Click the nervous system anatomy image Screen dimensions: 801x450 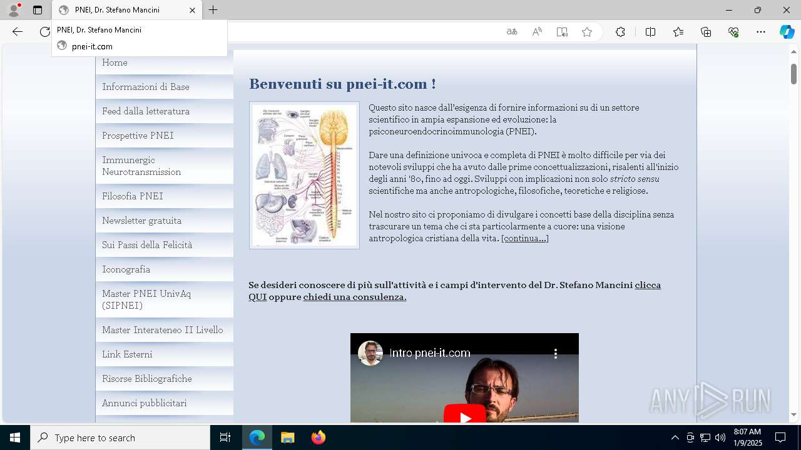(304, 175)
